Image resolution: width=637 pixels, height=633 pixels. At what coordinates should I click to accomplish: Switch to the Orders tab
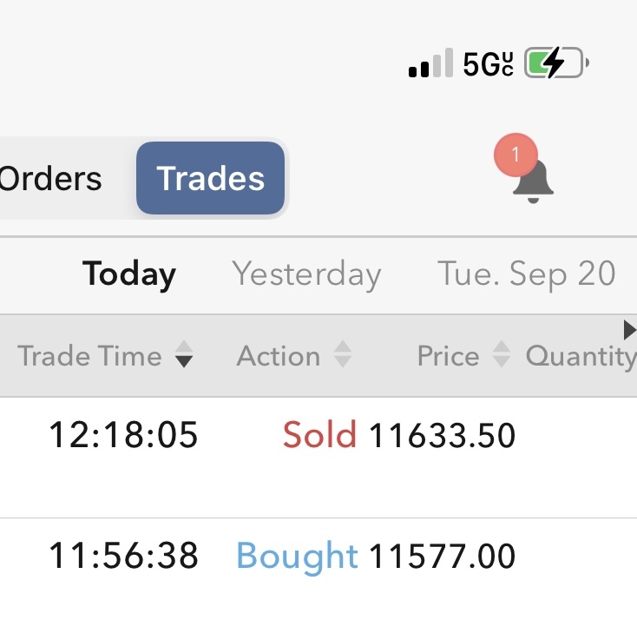[52, 179]
